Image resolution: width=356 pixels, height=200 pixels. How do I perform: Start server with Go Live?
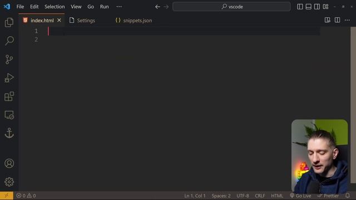(300, 196)
